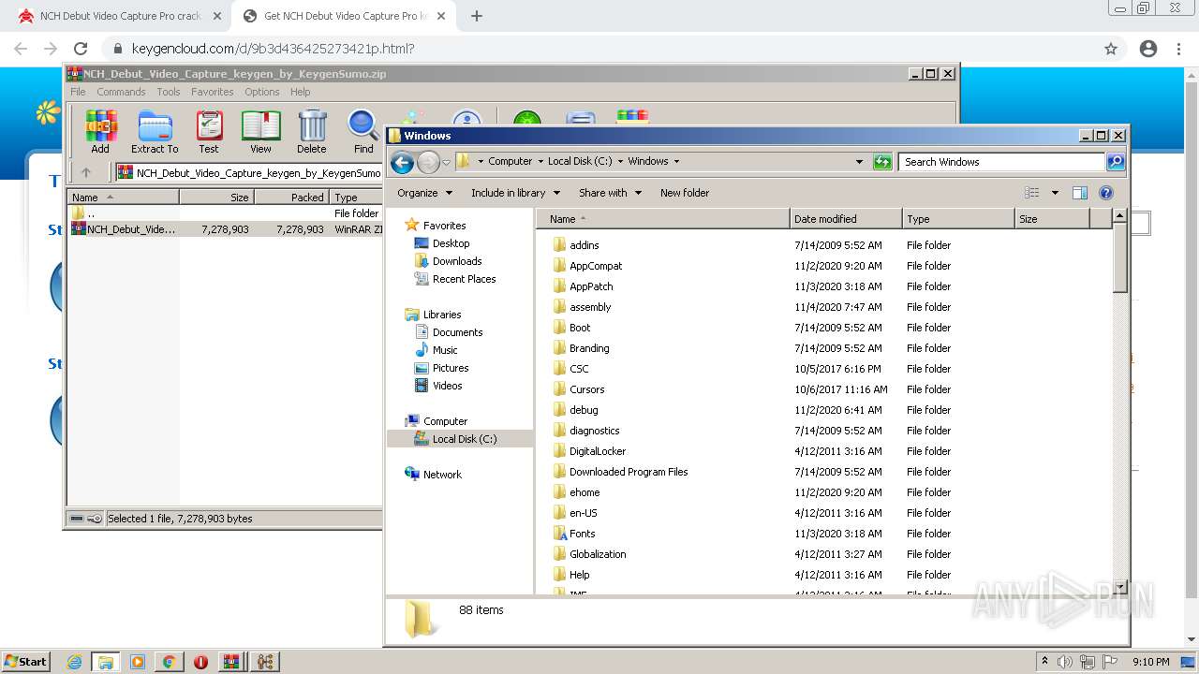
Task: Open the Options menu in WinRAR
Action: (x=262, y=92)
